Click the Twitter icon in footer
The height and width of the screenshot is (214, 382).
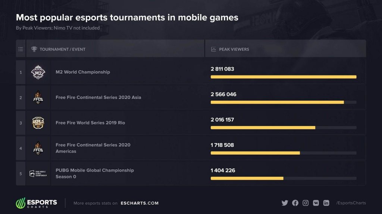285,203
